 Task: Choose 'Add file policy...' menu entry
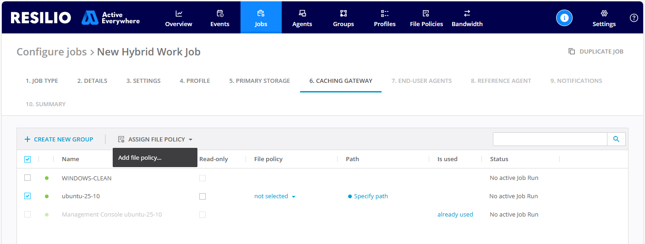(140, 158)
